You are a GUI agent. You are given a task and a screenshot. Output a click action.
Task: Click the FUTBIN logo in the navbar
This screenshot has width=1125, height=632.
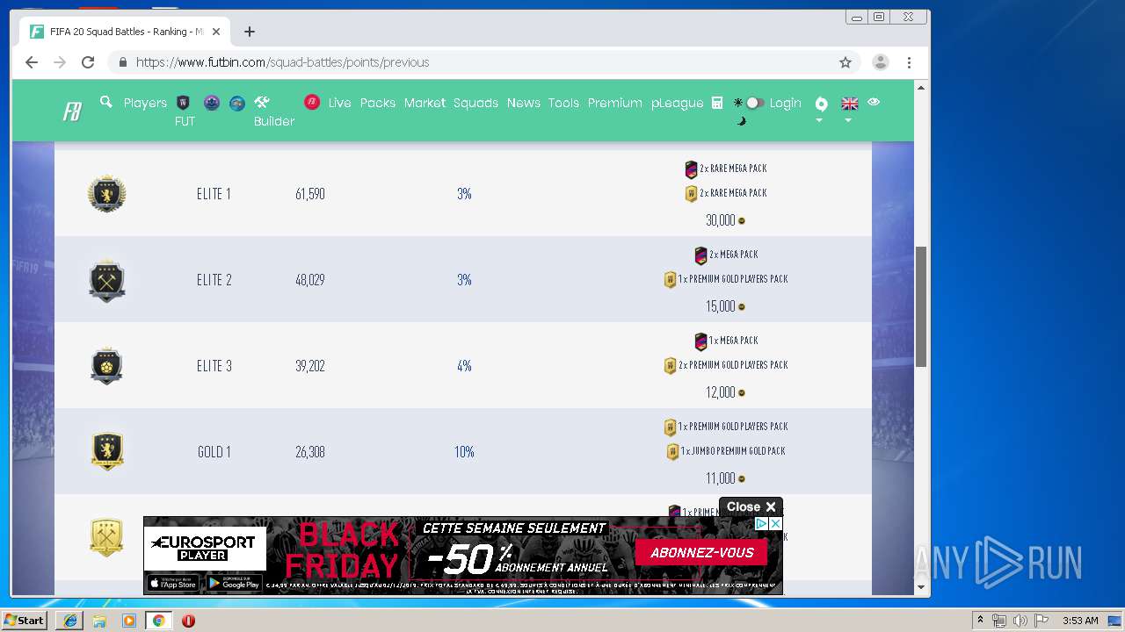click(72, 111)
